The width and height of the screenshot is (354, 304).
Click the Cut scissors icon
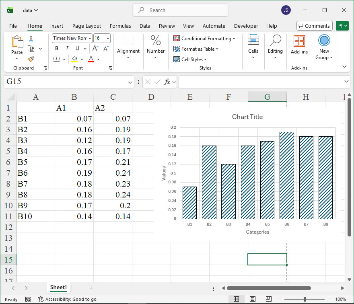pos(31,39)
